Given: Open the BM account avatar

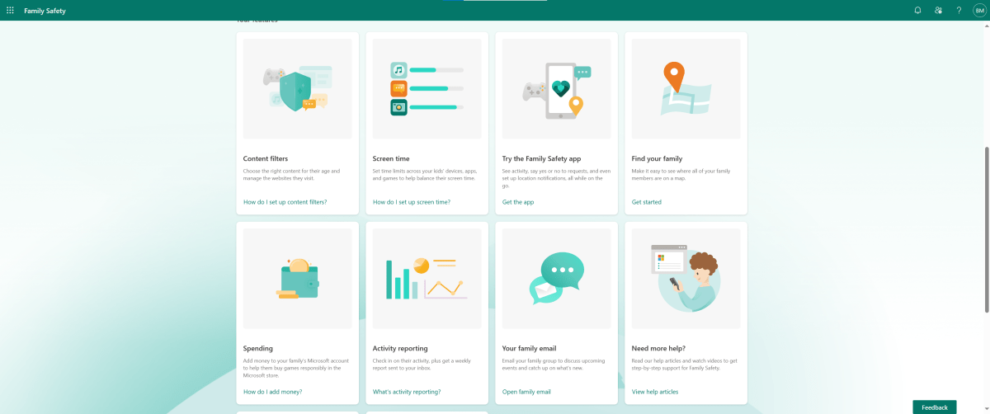Looking at the screenshot, I should [x=979, y=10].
